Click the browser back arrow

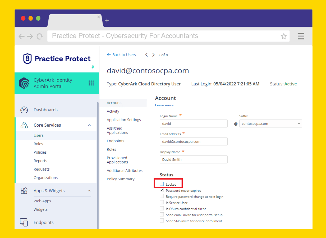(22, 36)
